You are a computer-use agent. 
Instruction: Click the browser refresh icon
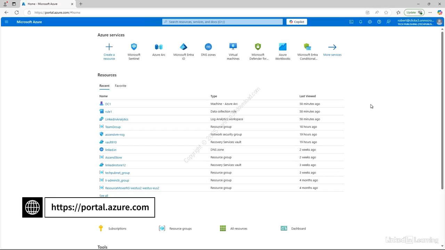coord(17,12)
